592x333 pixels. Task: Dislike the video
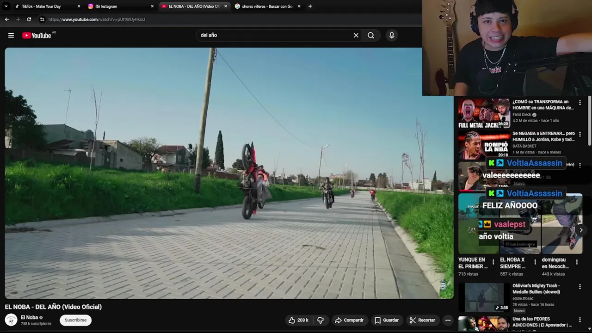(321, 320)
